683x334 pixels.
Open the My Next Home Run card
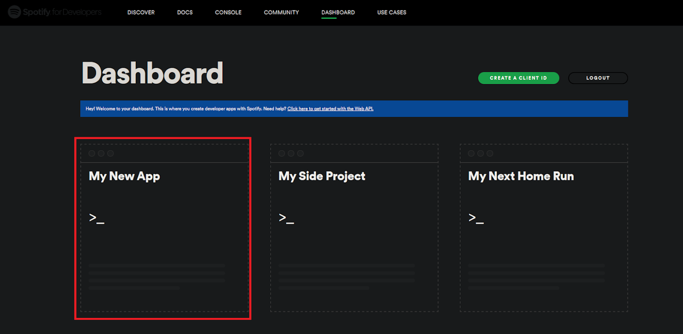544,228
